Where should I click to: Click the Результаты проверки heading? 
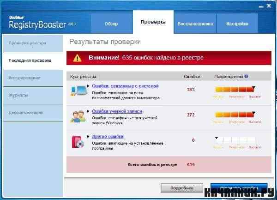coord(105,42)
